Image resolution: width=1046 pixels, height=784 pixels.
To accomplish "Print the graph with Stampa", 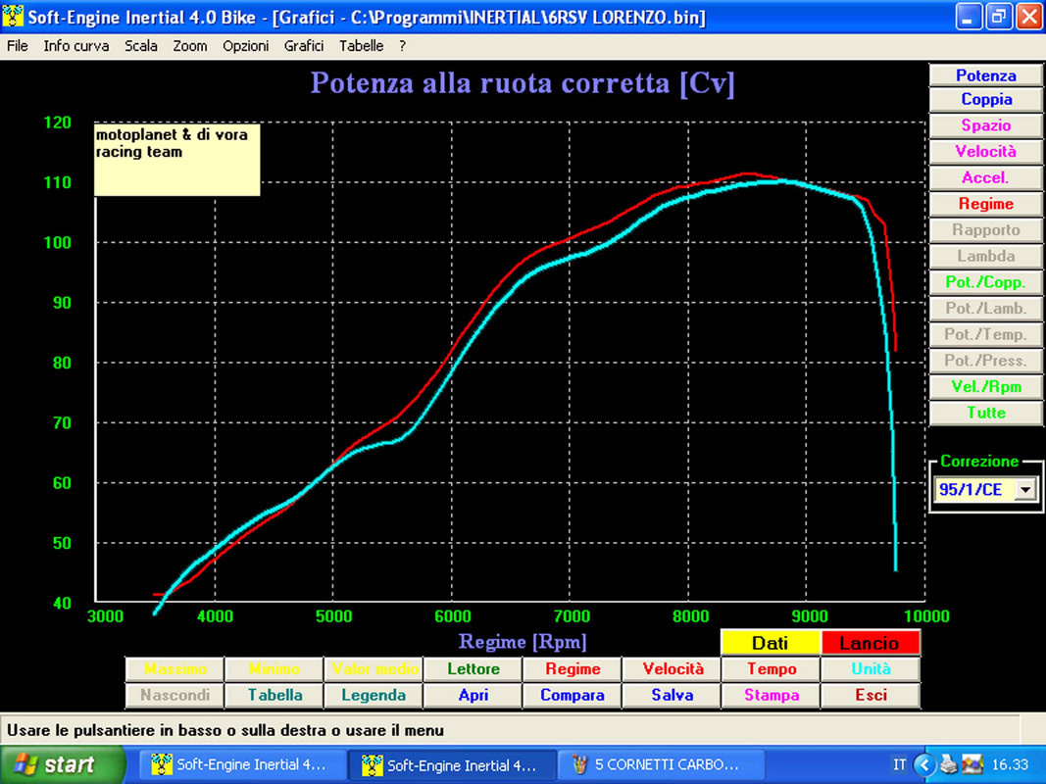I will (772, 696).
